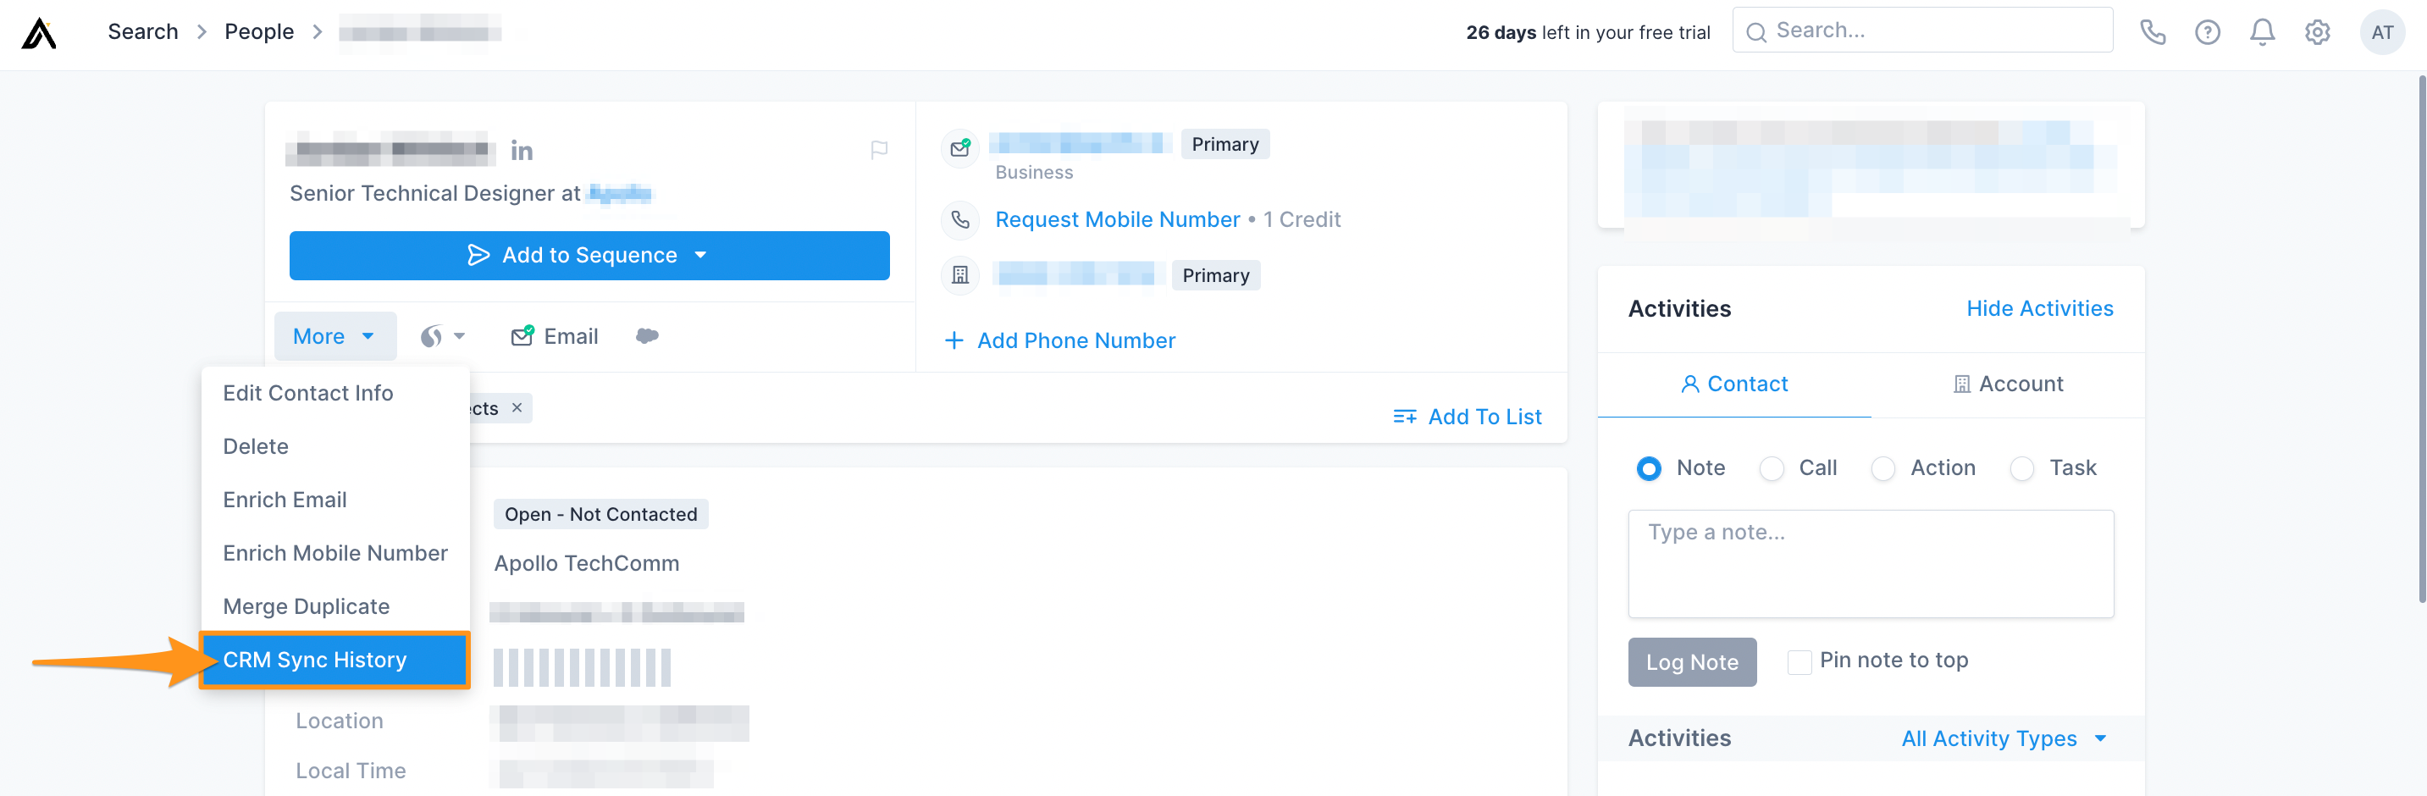Click the verified email envelope icon
2427x796 pixels.
960,148
